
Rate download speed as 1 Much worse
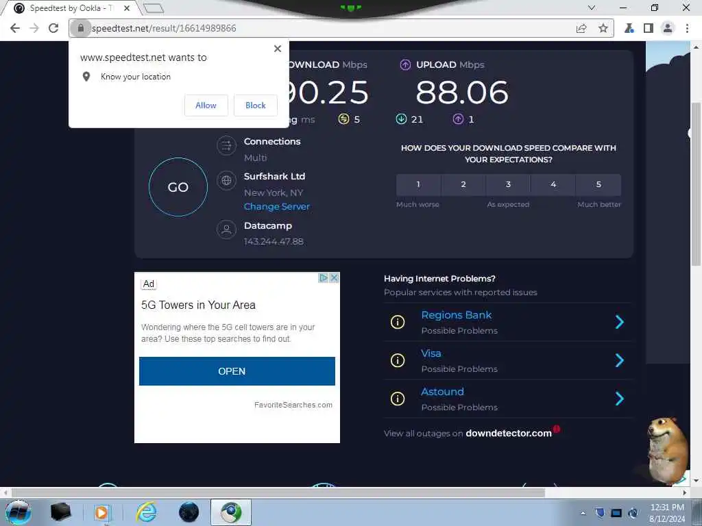click(x=418, y=185)
